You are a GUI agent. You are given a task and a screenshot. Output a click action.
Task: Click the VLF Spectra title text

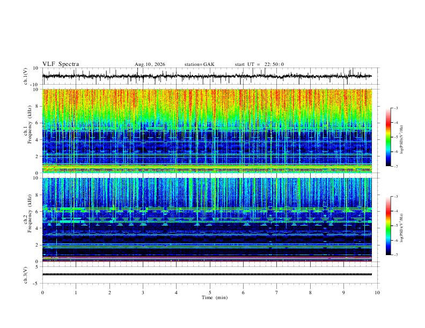click(61, 64)
